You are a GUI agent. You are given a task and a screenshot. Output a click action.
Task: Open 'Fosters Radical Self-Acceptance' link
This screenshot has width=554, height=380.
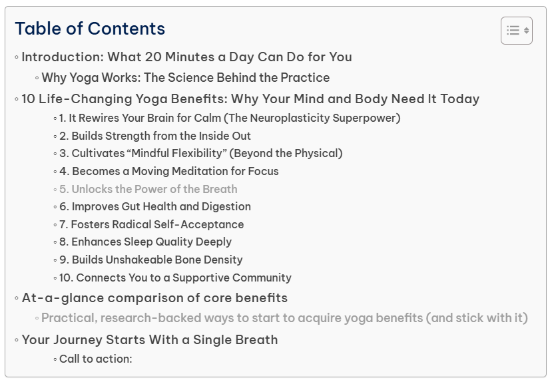(x=151, y=225)
